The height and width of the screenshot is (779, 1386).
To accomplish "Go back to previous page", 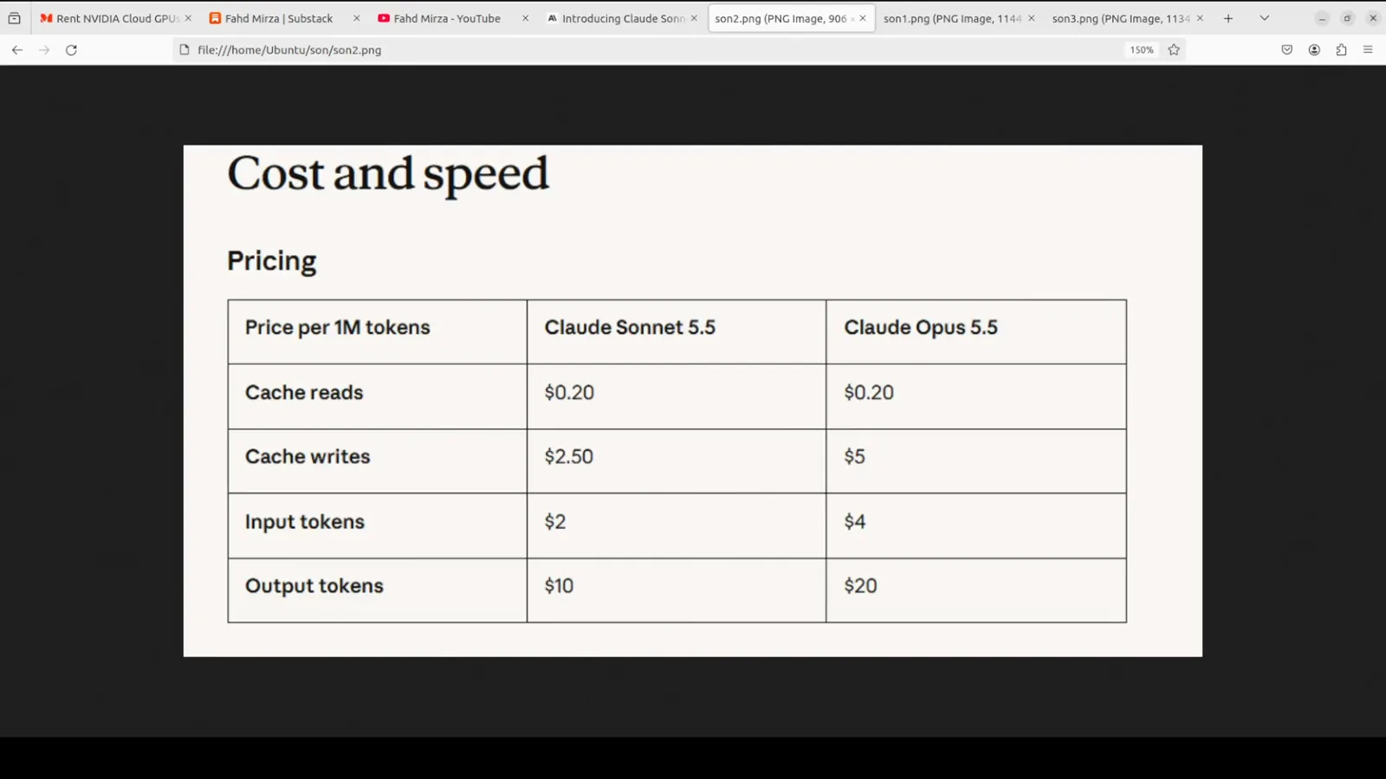I will point(17,50).
